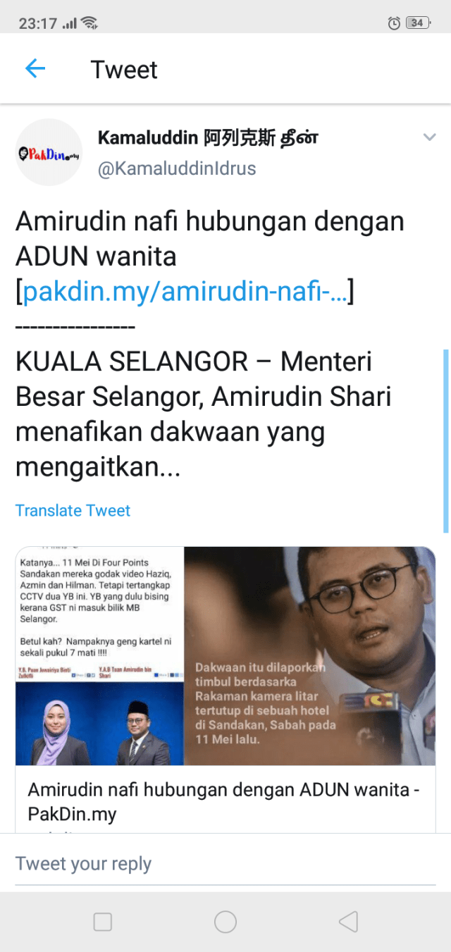The width and height of the screenshot is (451, 952).
Task: Tap the back arrow icon
Action: (35, 68)
